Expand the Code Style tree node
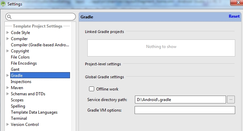This screenshot has width=243, height=131. (x=7, y=33)
